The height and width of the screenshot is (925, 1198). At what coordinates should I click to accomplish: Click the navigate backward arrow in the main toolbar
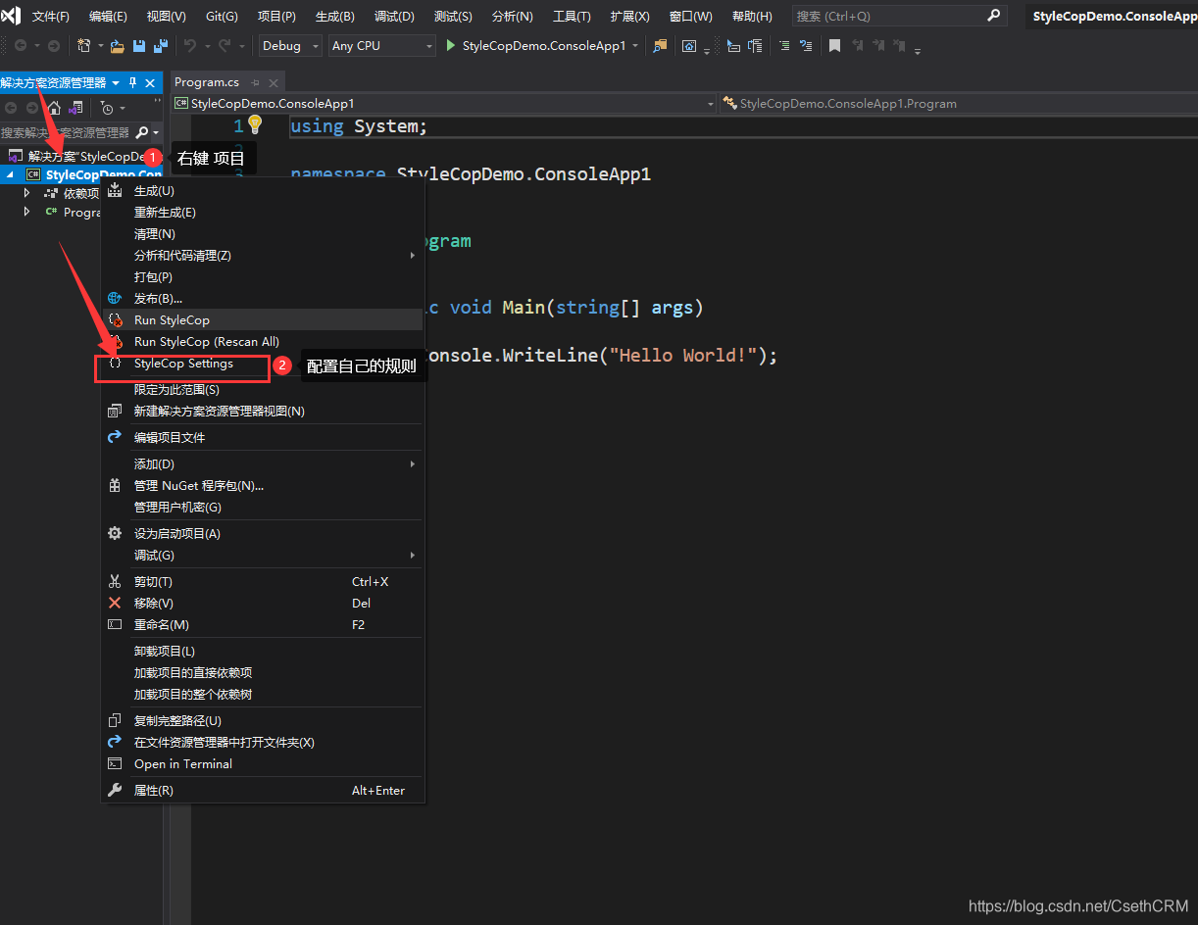tap(20, 46)
